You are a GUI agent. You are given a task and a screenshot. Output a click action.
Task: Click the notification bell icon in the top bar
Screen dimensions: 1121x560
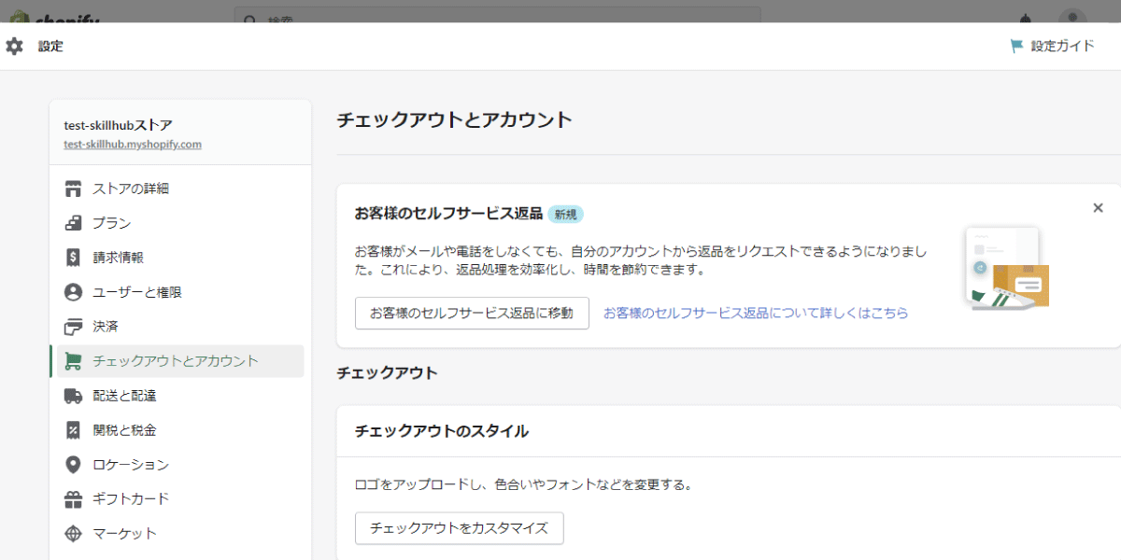[x=1026, y=17]
